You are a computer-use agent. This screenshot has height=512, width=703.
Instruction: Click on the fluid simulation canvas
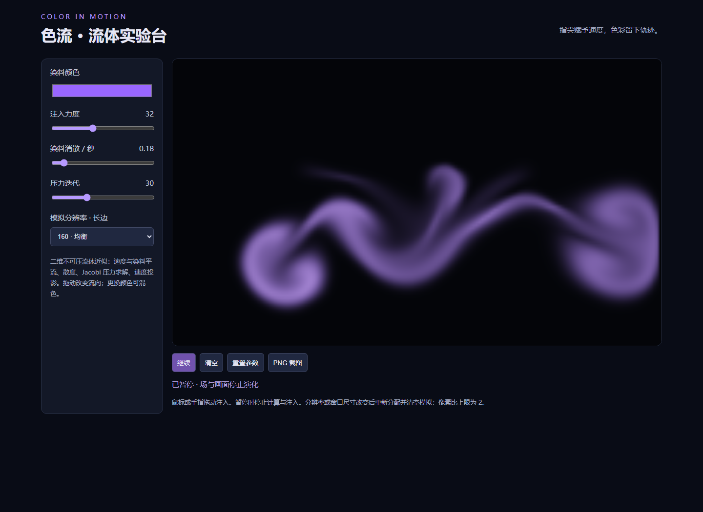[417, 202]
